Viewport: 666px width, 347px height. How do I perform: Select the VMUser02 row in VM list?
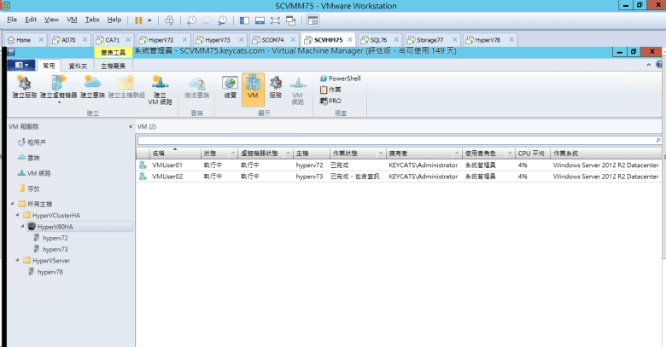coord(167,176)
